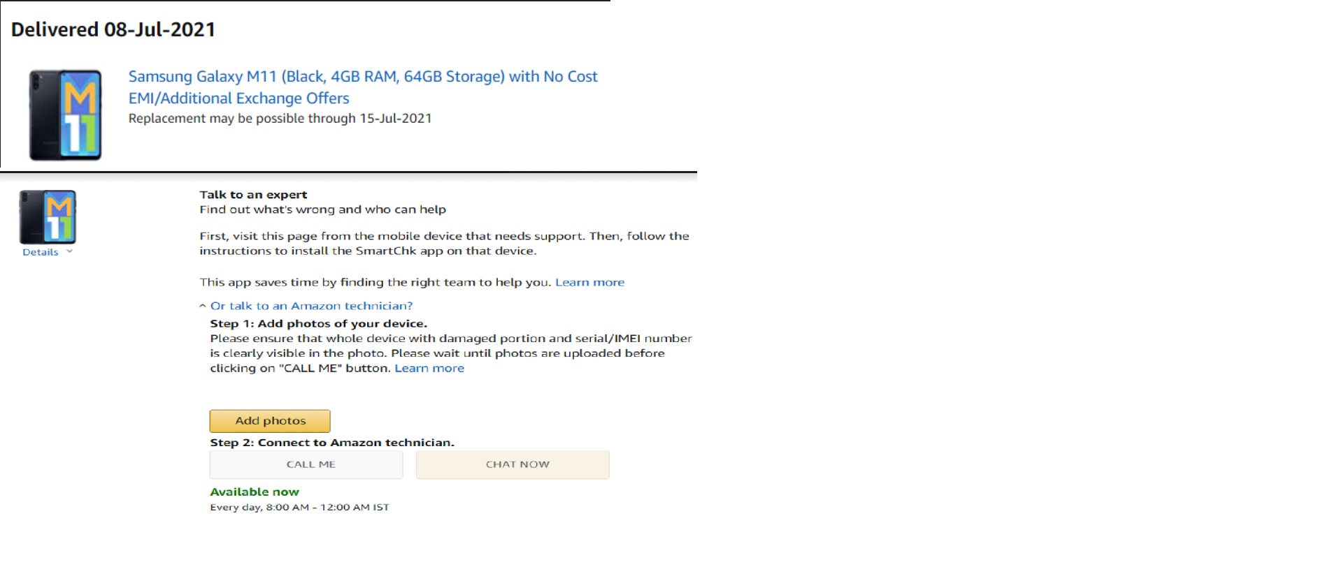Image resolution: width=1337 pixels, height=576 pixels.
Task: Select the 'Step 1: Add photos of your device' heading
Action: pos(318,323)
